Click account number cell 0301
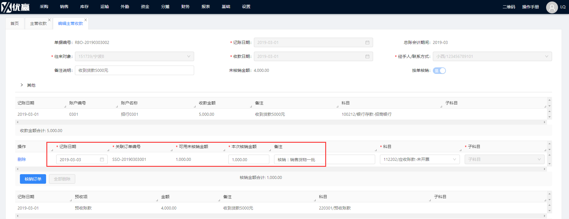This screenshot has width=569, height=219. point(74,114)
